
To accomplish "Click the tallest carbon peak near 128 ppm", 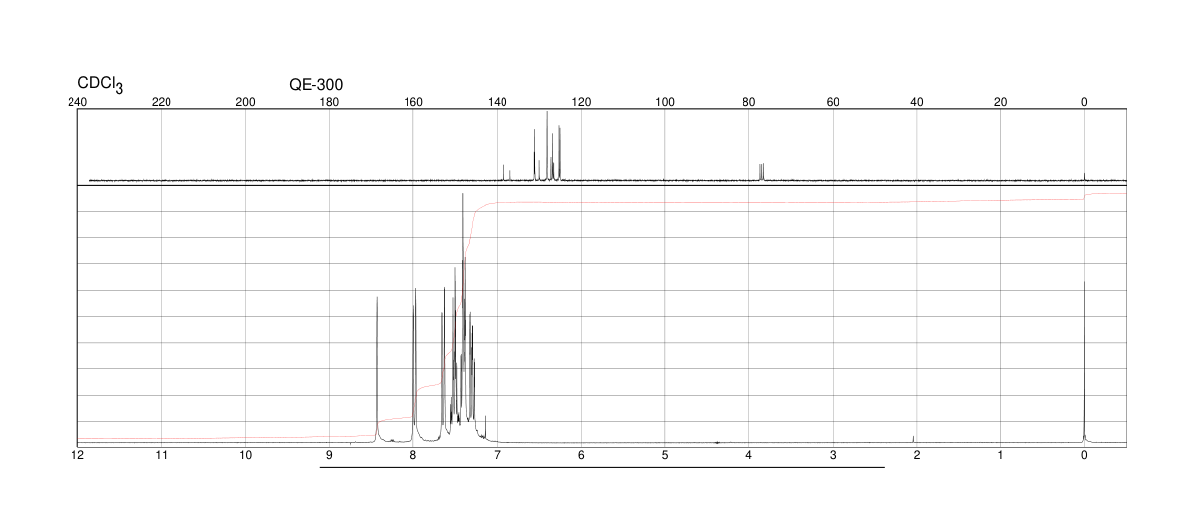I will pos(547,146).
